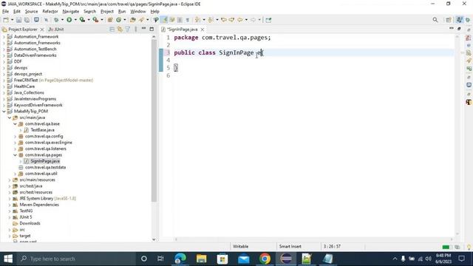Screen dimensions: 473x266
Task: Switch to the JUnit tab
Action: pos(56,30)
